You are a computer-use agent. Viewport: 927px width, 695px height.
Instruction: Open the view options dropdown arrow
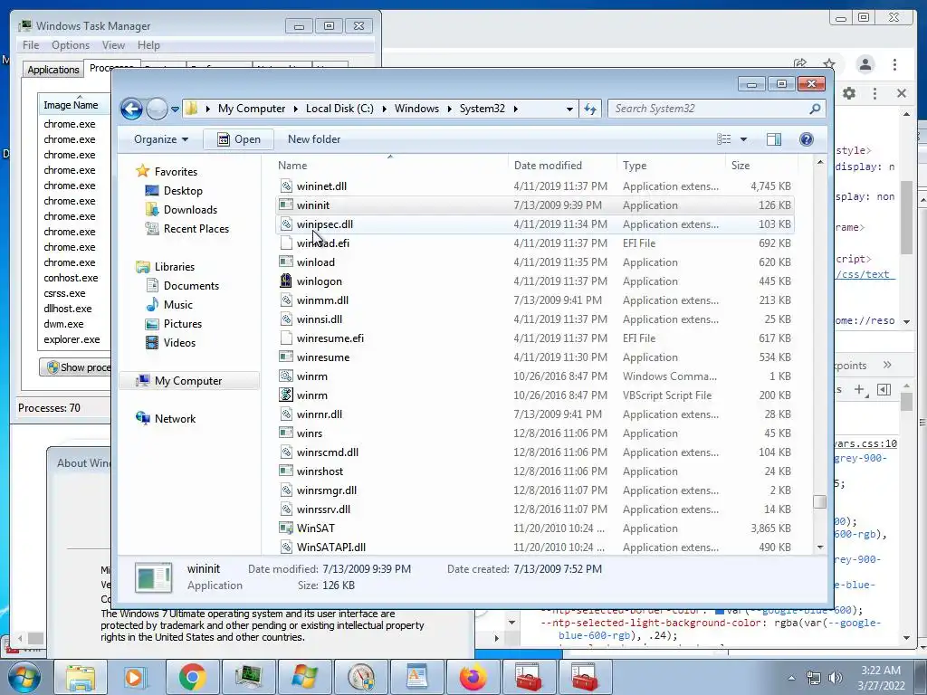[744, 139]
